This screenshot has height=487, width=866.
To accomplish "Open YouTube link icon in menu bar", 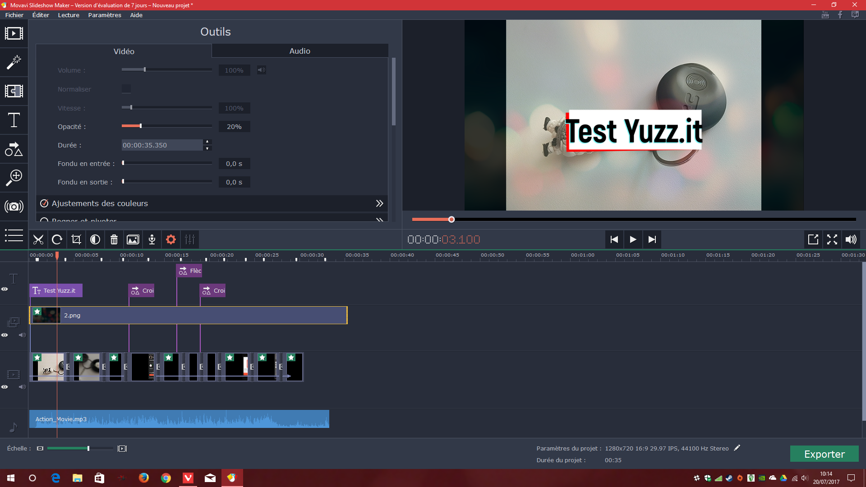I will click(825, 15).
